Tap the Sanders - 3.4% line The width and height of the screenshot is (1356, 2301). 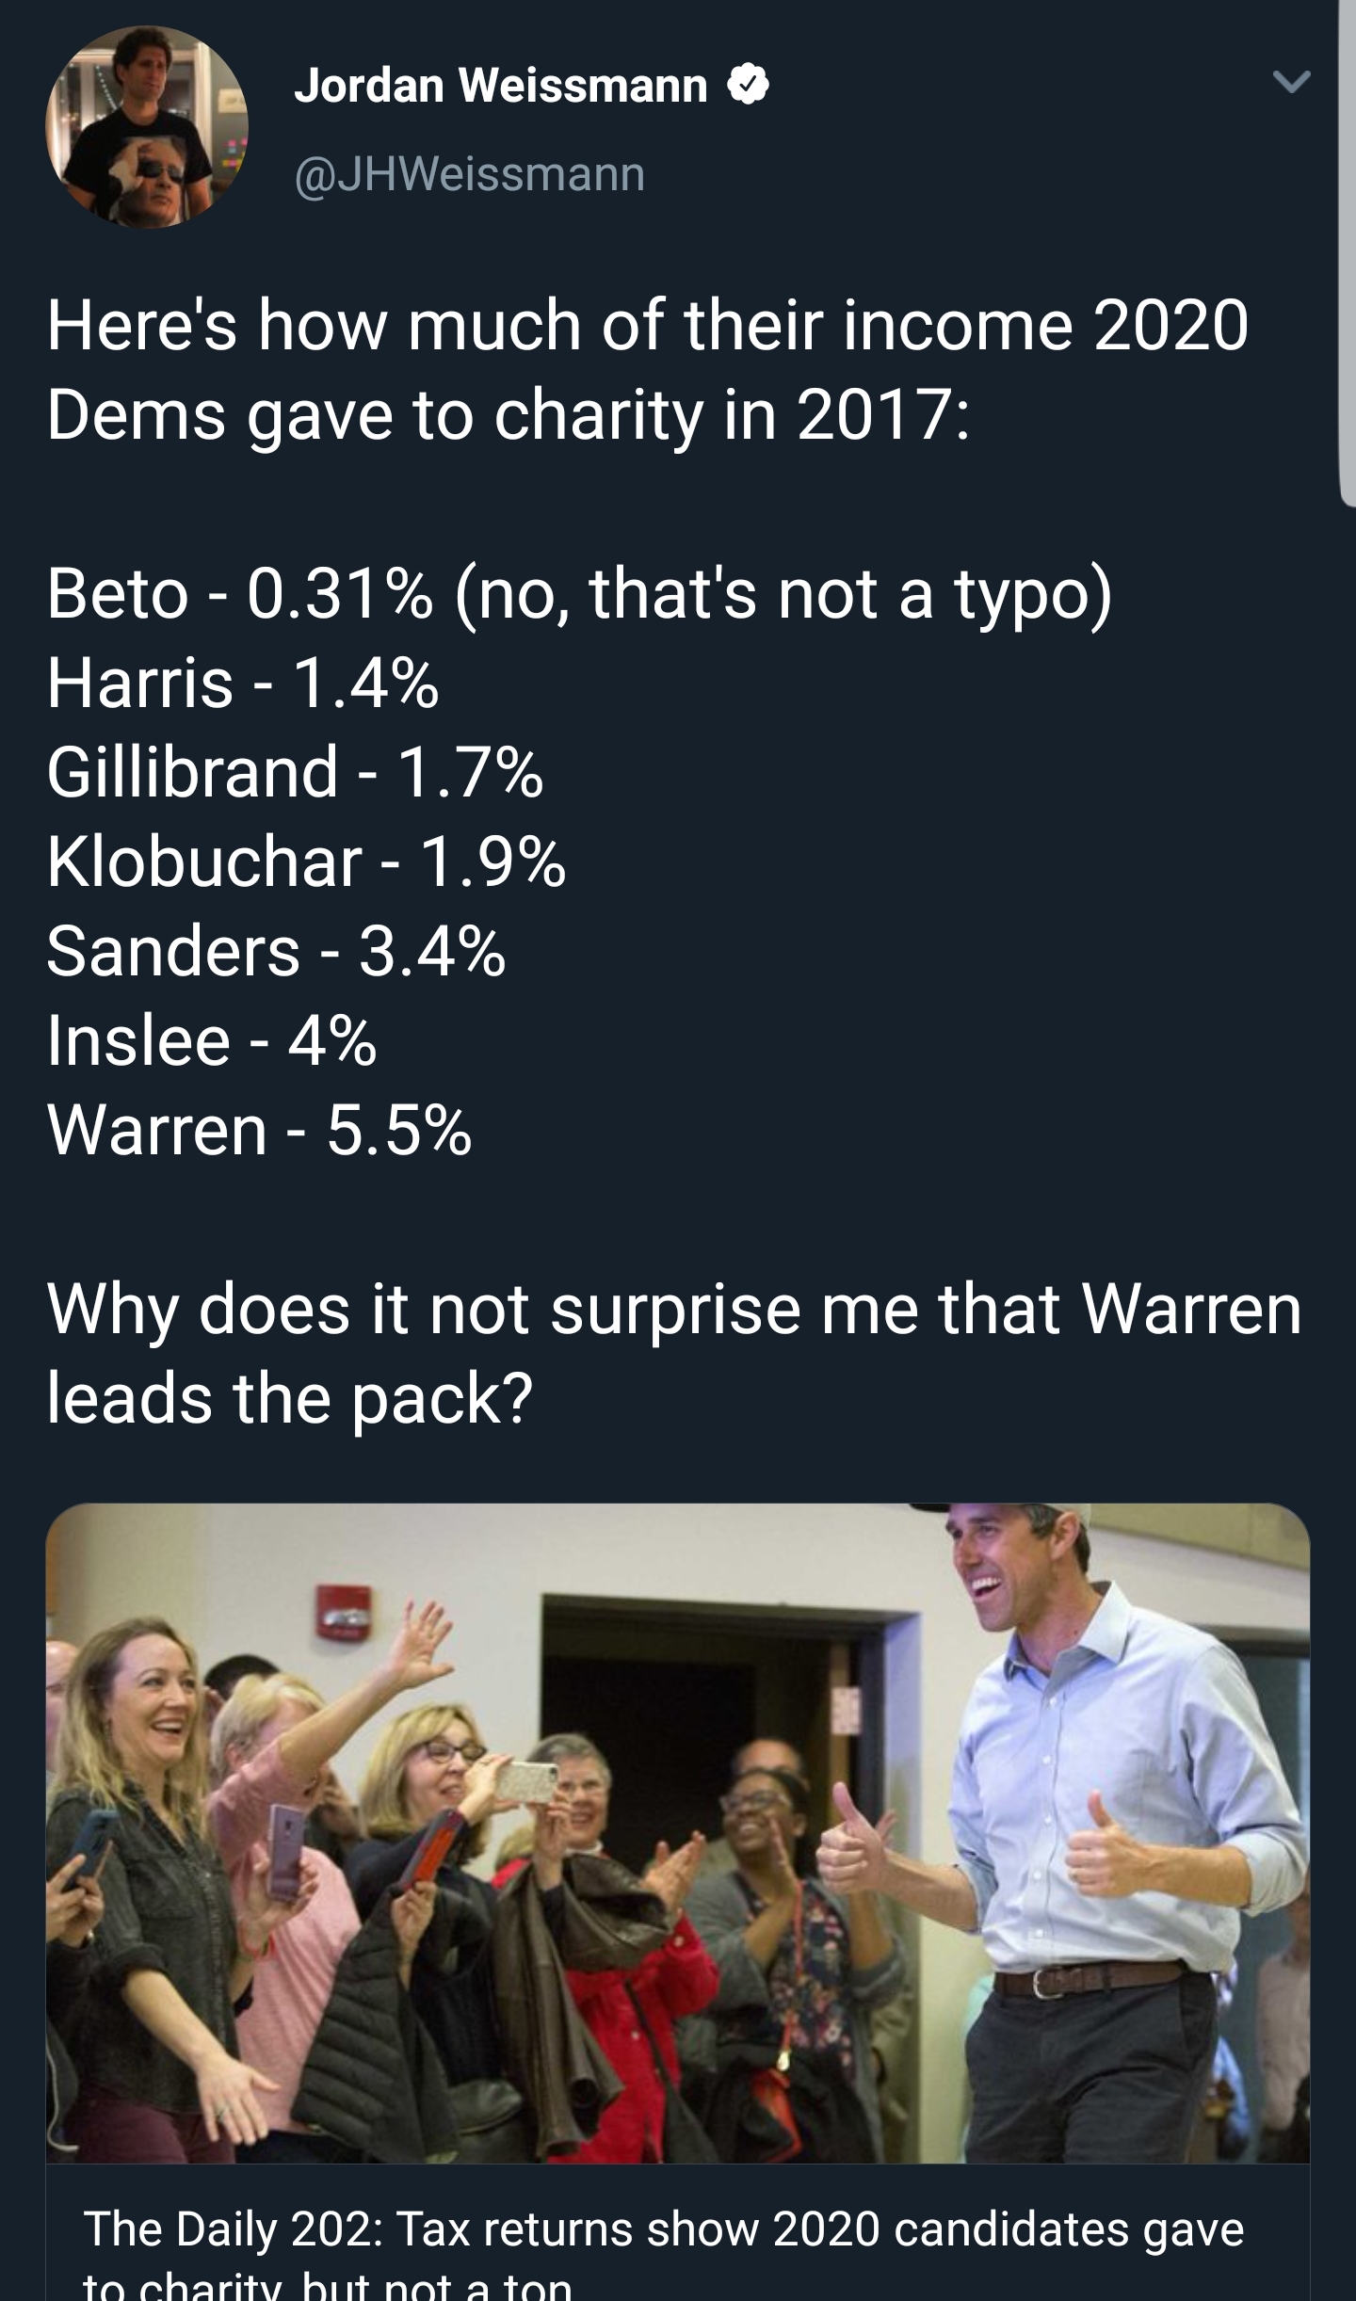[x=277, y=951]
